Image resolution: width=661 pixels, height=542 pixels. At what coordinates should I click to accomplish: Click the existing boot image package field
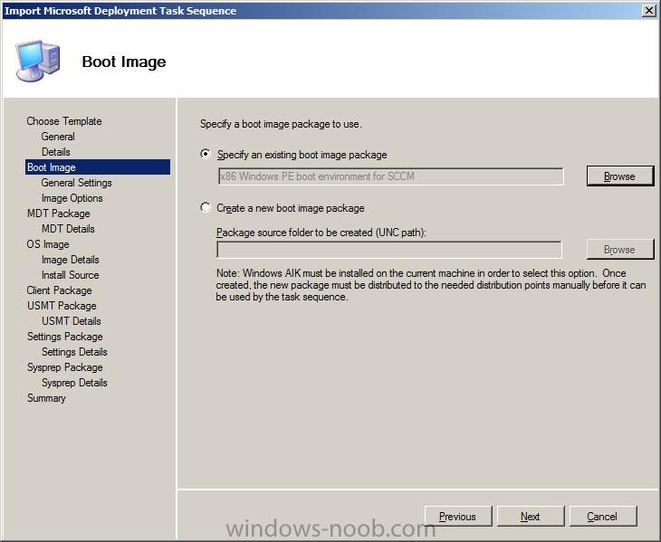click(x=391, y=176)
